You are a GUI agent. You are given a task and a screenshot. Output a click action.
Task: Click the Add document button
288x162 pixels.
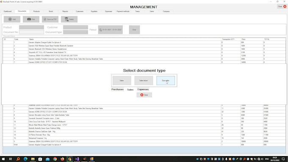[12, 19]
